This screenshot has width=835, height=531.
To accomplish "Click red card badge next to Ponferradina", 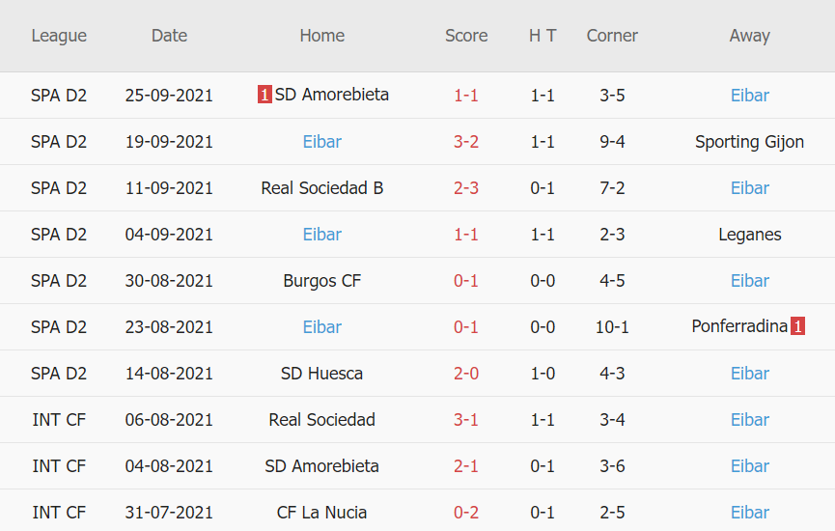I will [x=797, y=326].
